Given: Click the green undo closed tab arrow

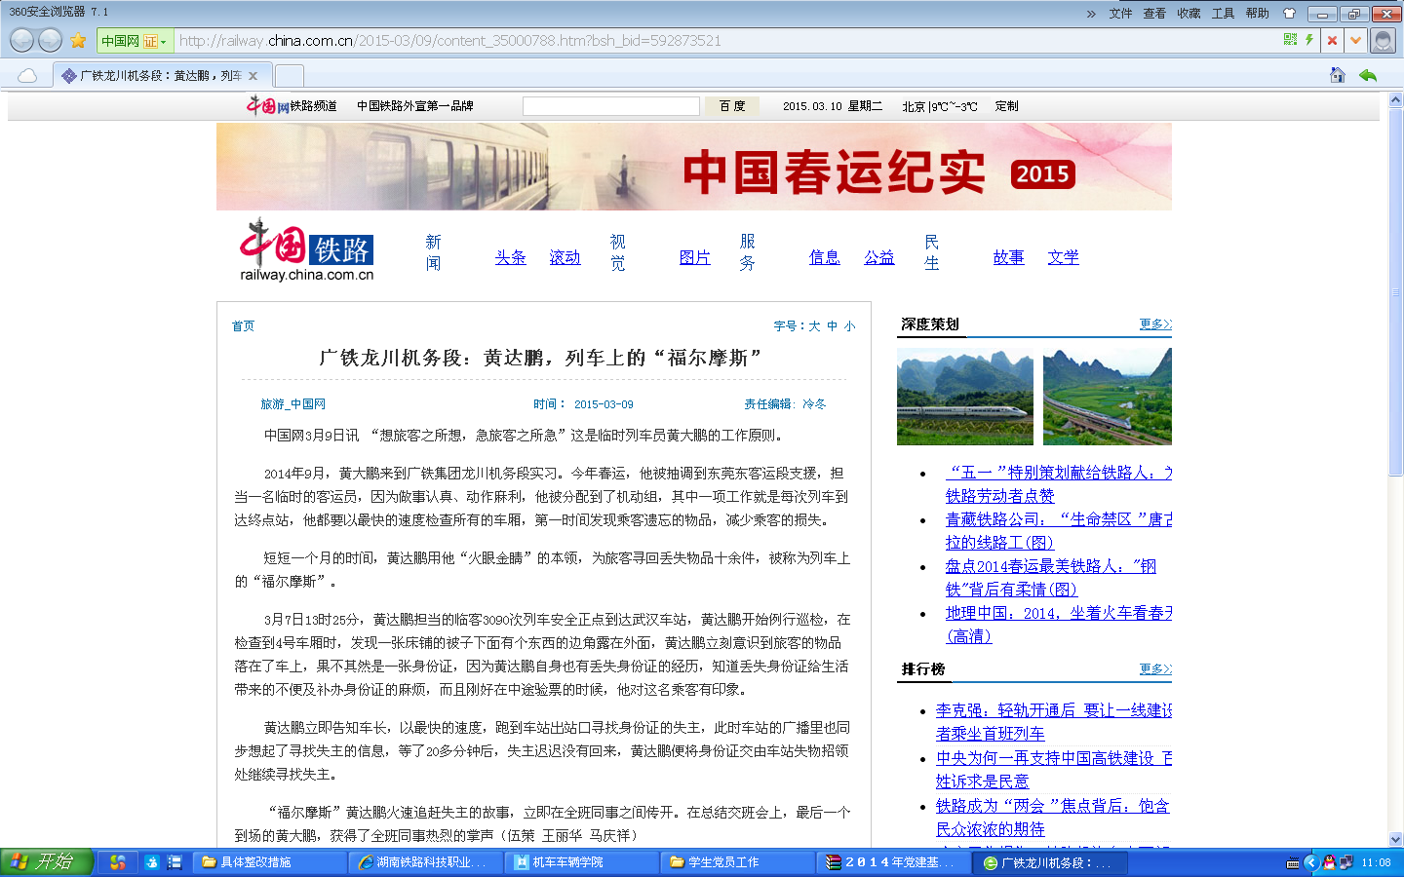Looking at the screenshot, I should pyautogui.click(x=1368, y=75).
